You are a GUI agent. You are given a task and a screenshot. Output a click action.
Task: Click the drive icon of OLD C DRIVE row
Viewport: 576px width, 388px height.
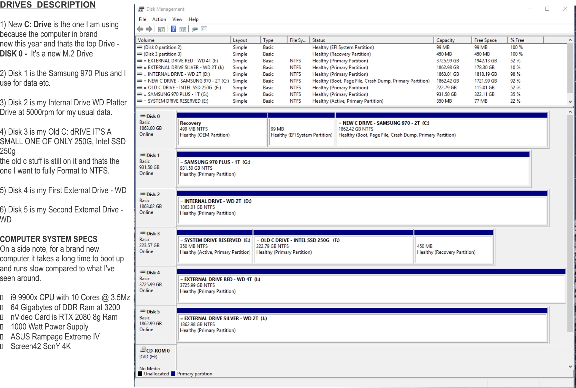[140, 88]
